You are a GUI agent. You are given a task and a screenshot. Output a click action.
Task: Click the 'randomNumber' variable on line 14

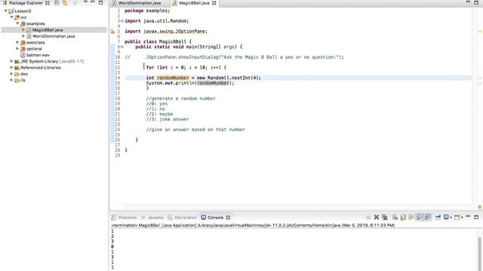tap(173, 78)
